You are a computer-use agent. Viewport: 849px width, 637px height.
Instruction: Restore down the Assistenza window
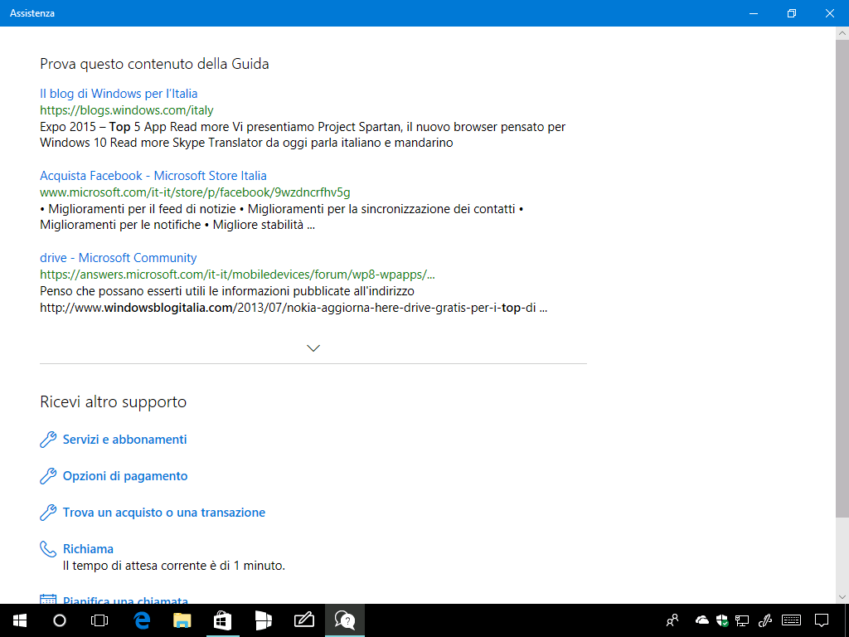tap(792, 13)
